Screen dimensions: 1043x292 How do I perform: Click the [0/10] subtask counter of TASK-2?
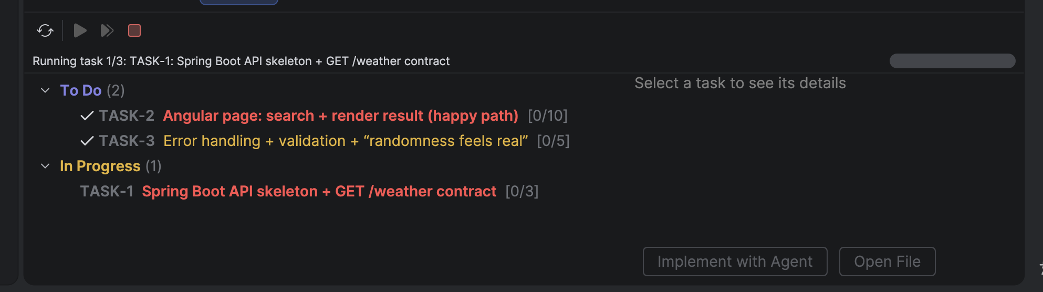tap(548, 116)
